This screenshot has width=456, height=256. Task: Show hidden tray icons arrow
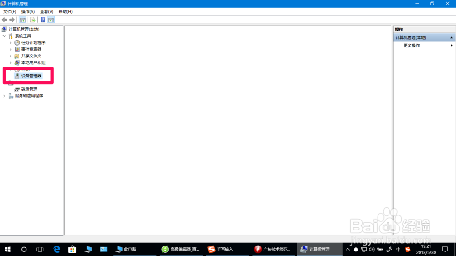pyautogui.click(x=347, y=249)
